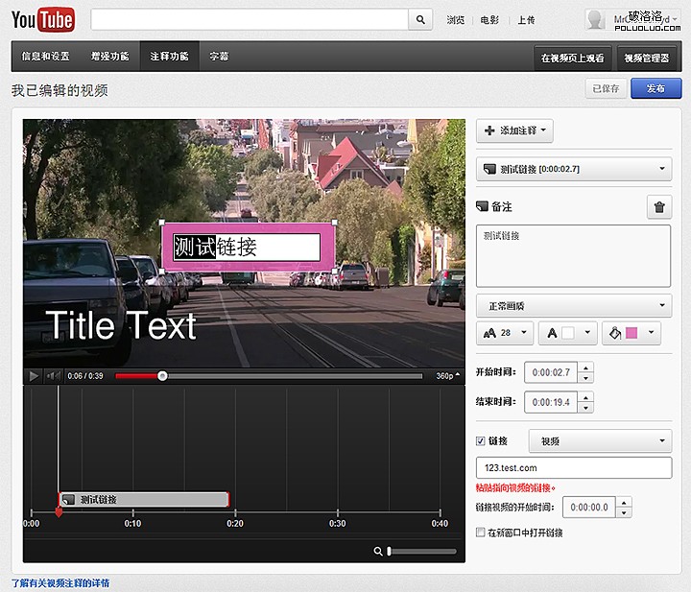Switch to the 字幕 tab
The height and width of the screenshot is (592, 691).
tap(219, 57)
